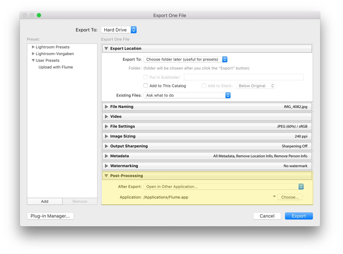Toggle the Put in Subfolder checkbox
Image resolution: width=343 pixels, height=254 pixels.
146,77
